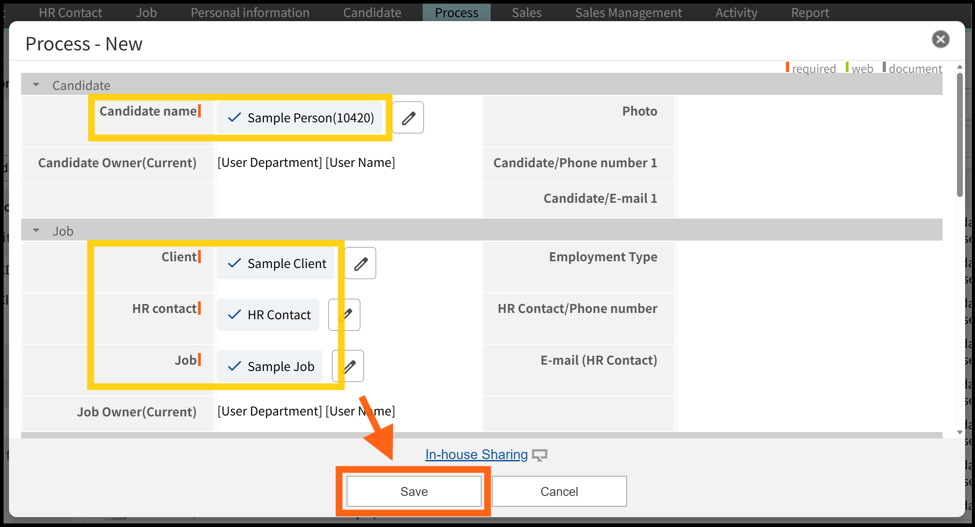Image resolution: width=975 pixels, height=527 pixels.
Task: Click scrollbar down arrow in dialog
Action: 960,432
